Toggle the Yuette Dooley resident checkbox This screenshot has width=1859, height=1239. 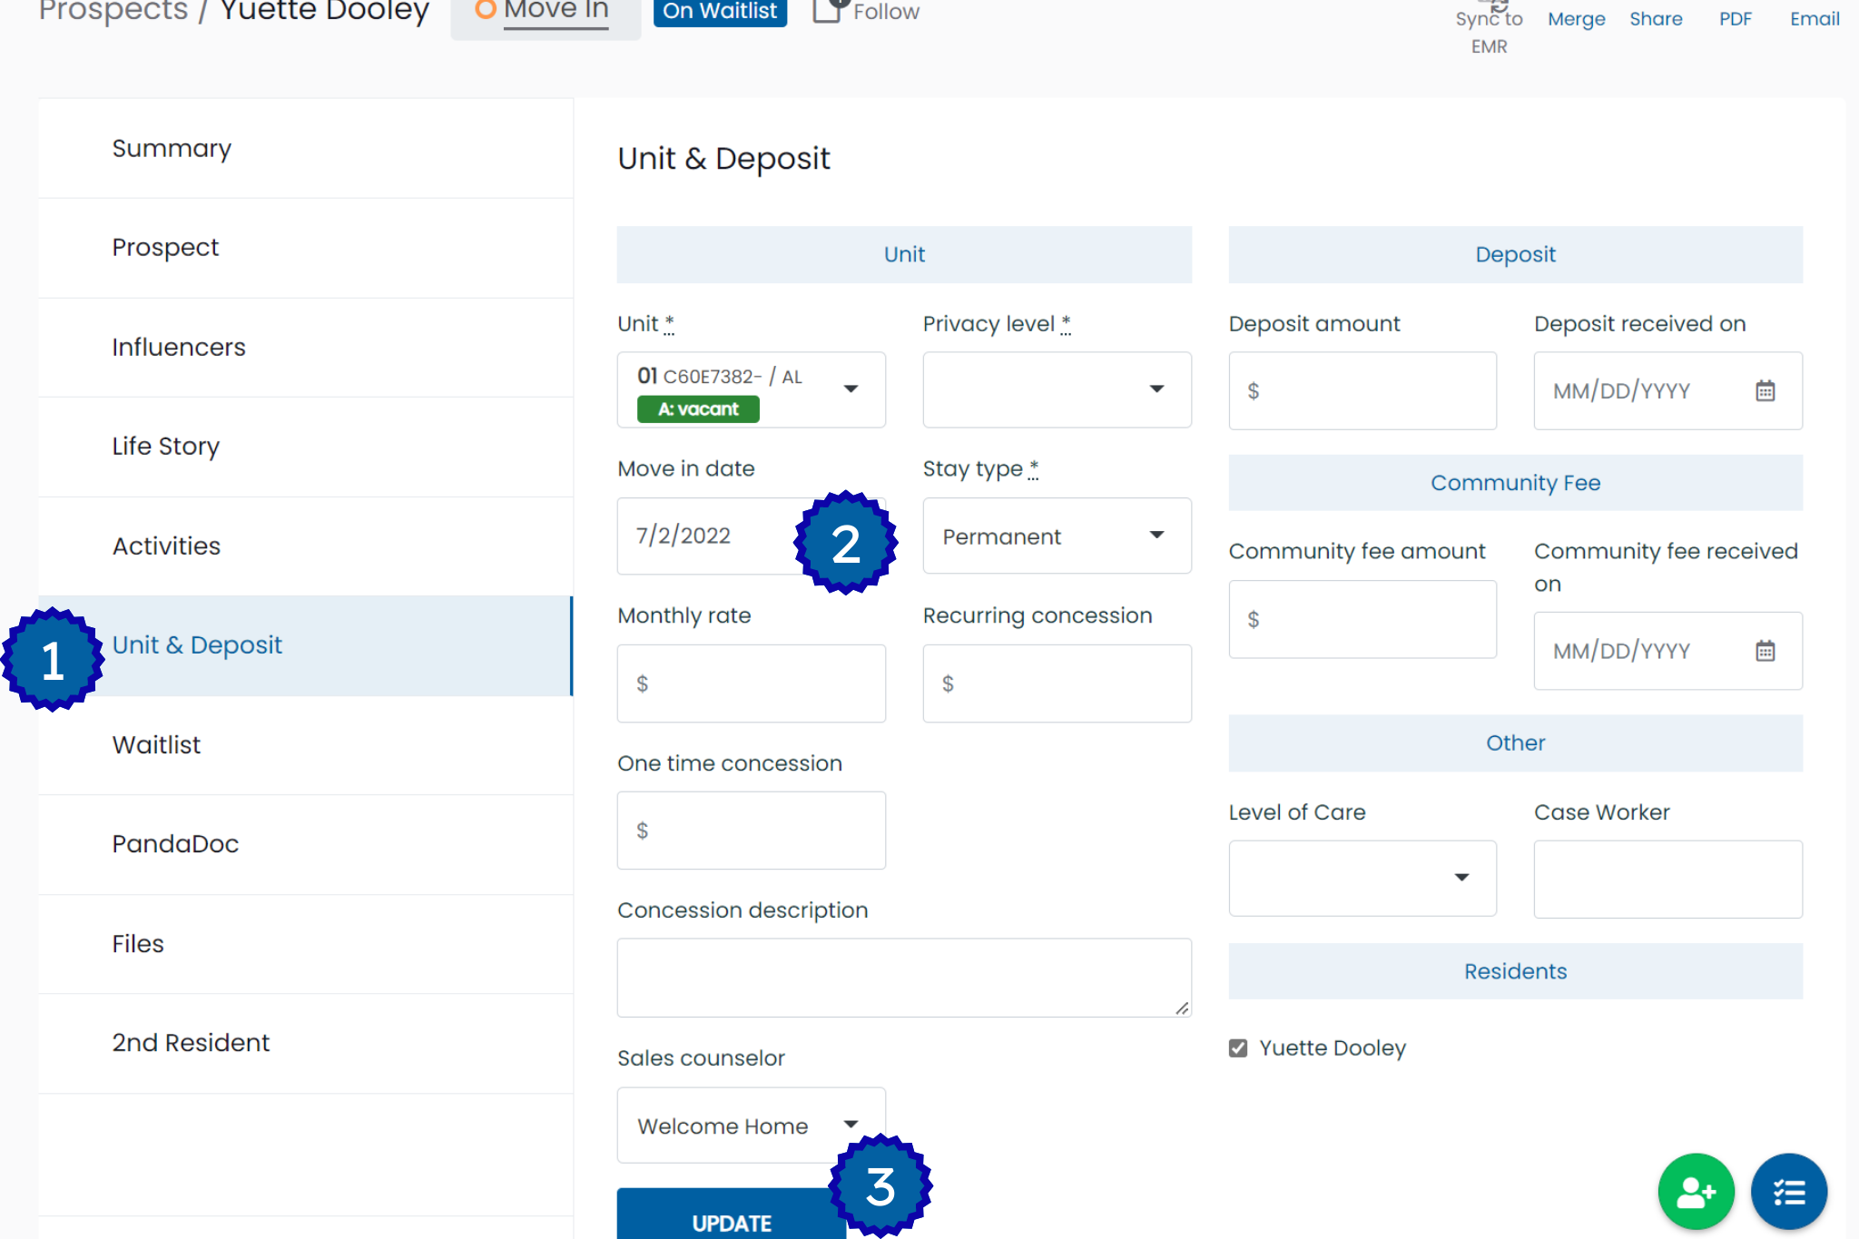point(1237,1048)
